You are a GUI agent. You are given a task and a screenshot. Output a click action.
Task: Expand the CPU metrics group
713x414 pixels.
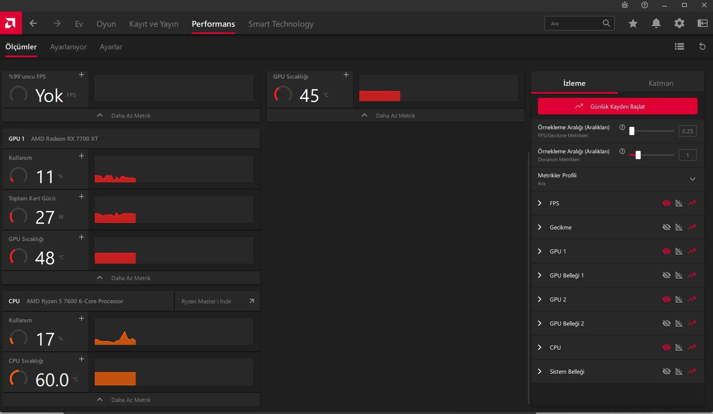(x=540, y=347)
